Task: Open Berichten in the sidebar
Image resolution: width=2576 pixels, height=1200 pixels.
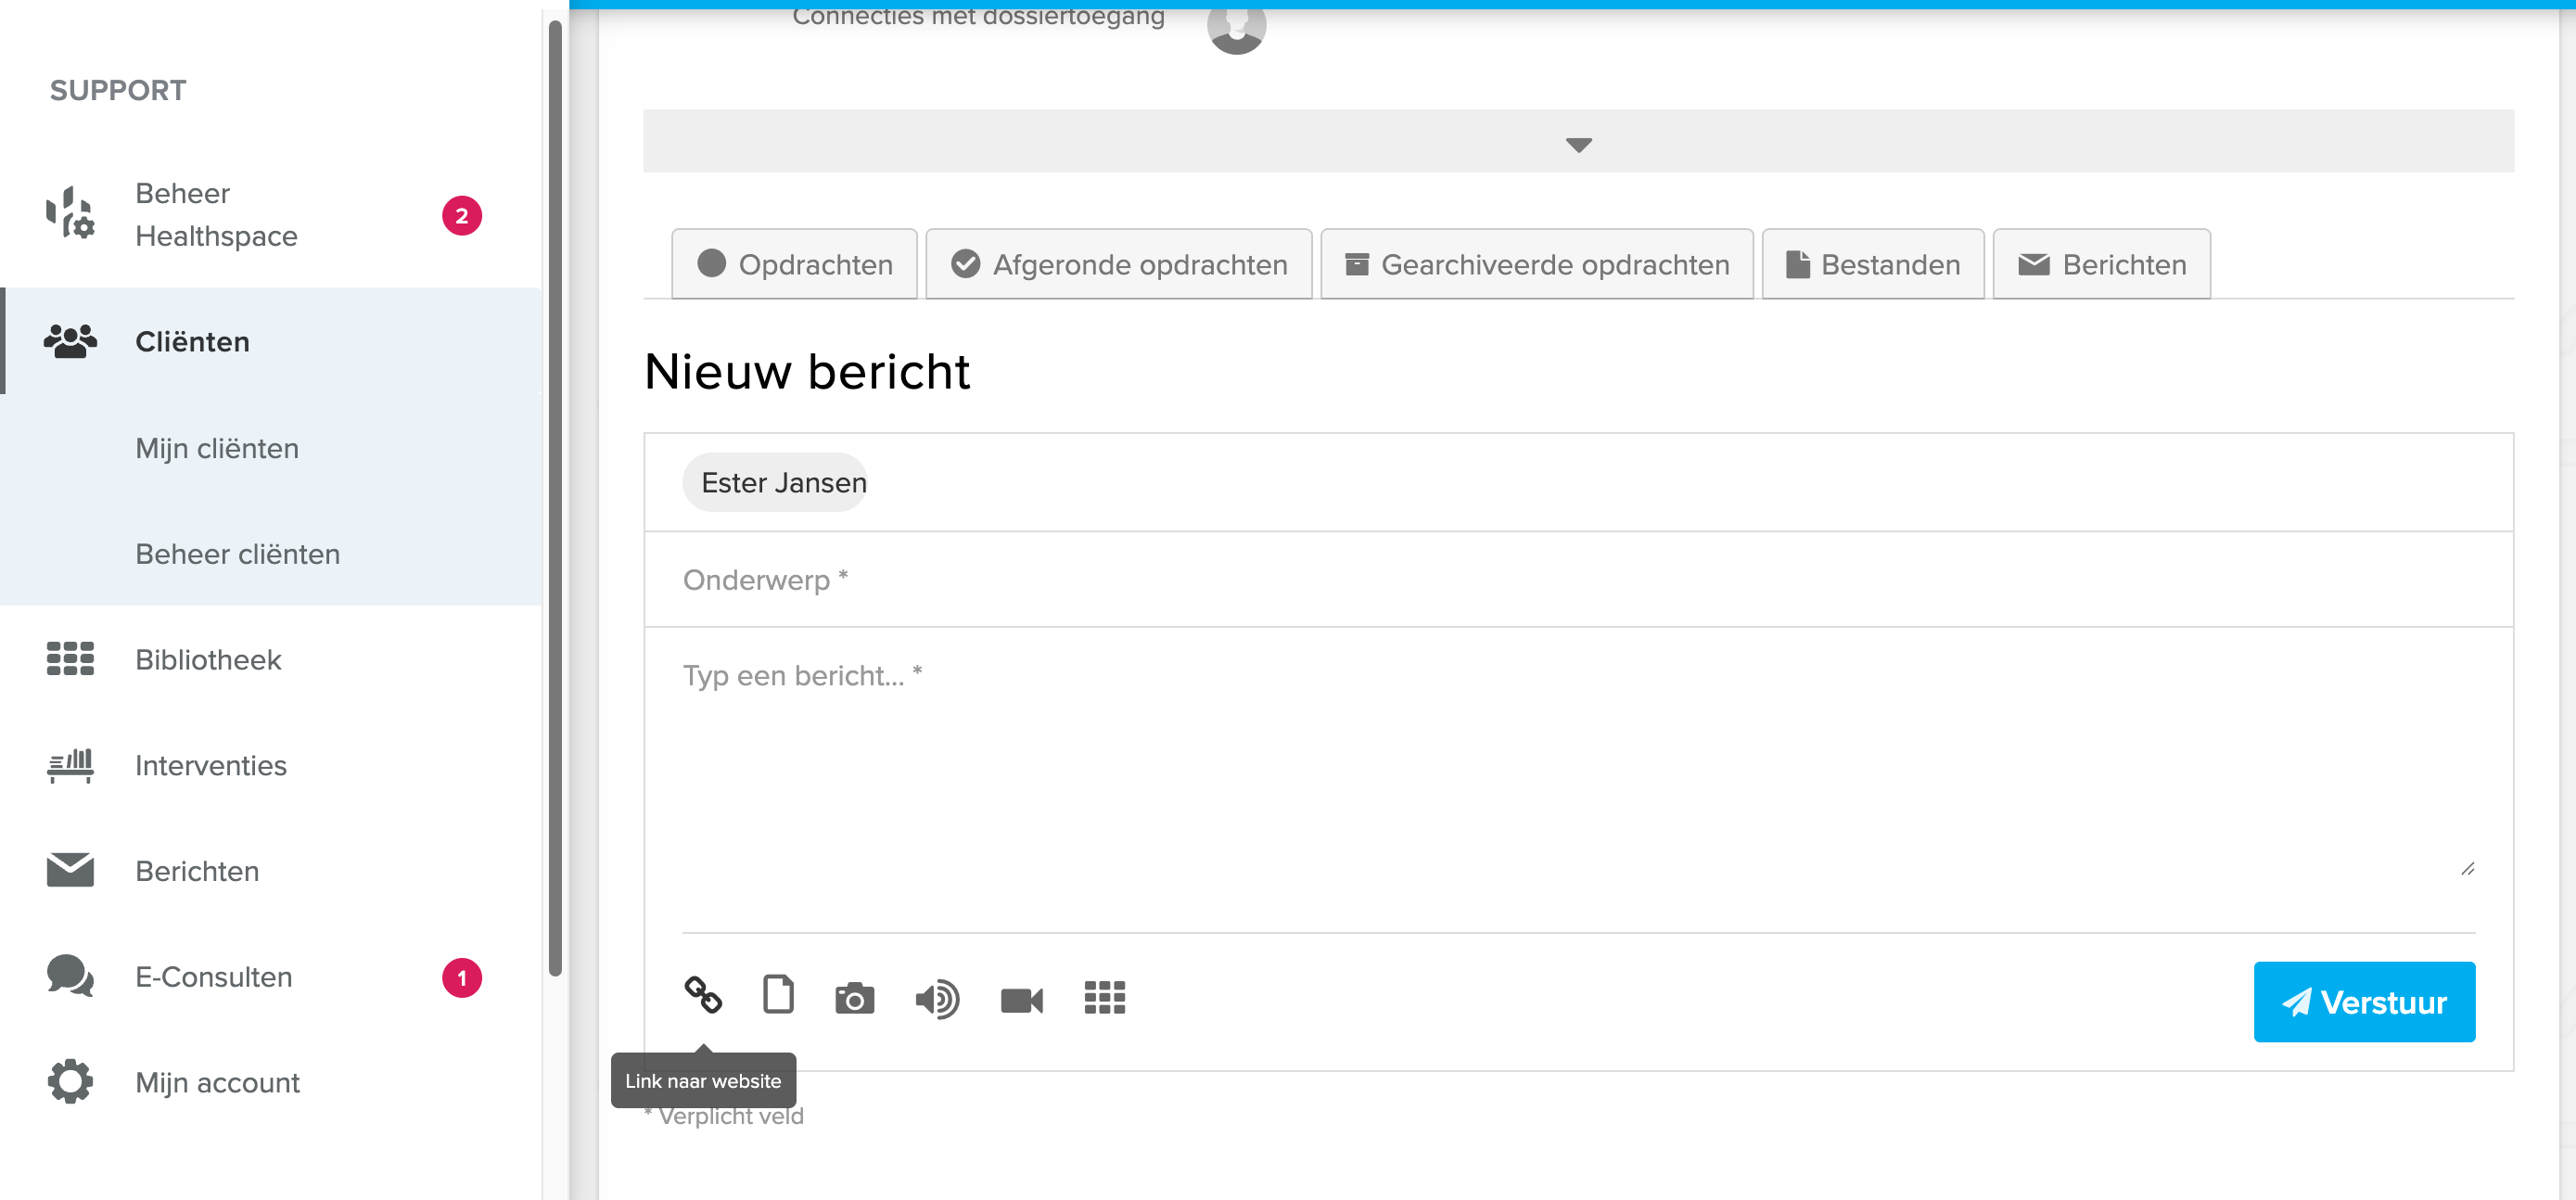Action: click(271, 871)
